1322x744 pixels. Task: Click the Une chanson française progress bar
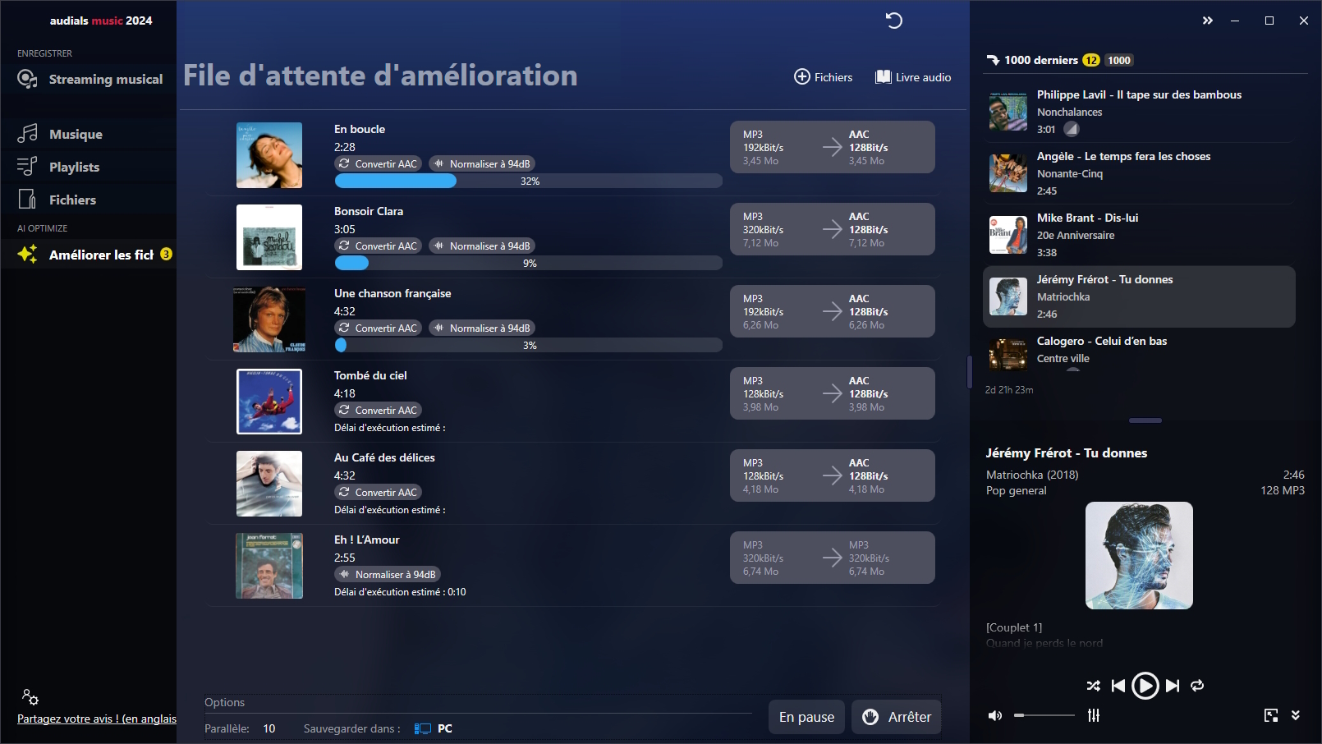pyautogui.click(x=529, y=346)
